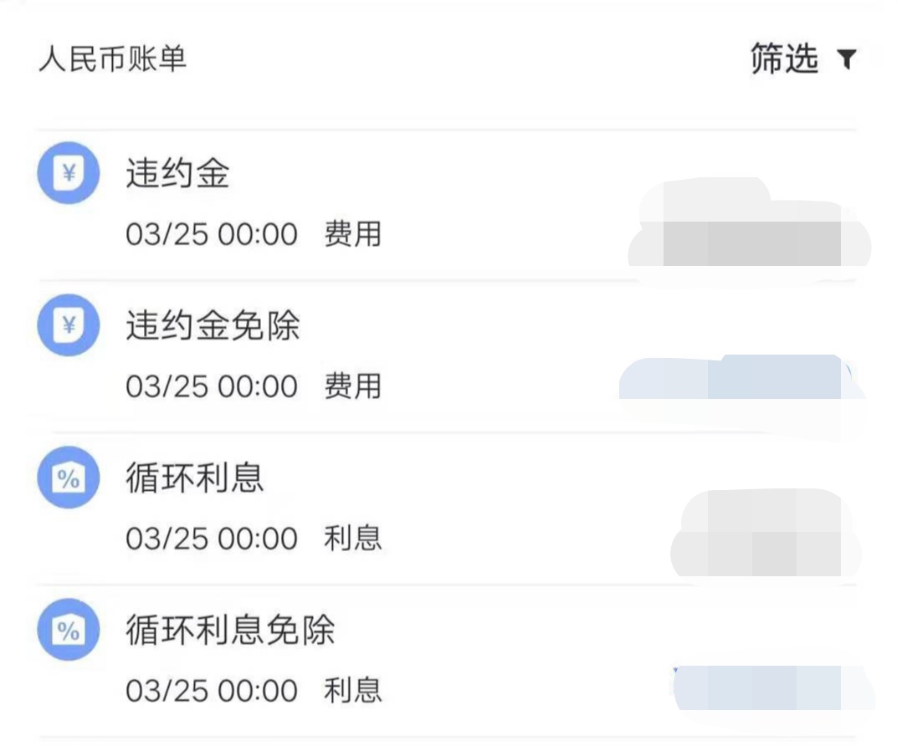
Task: Open the funnel filter icon
Action: 847,59
